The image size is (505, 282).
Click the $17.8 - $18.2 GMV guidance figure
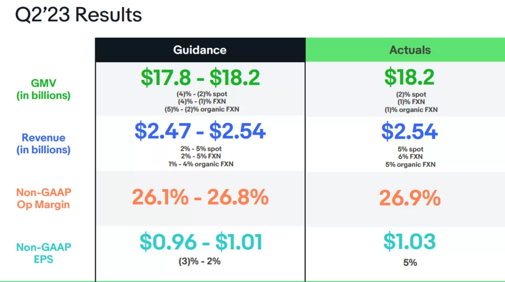200,77
